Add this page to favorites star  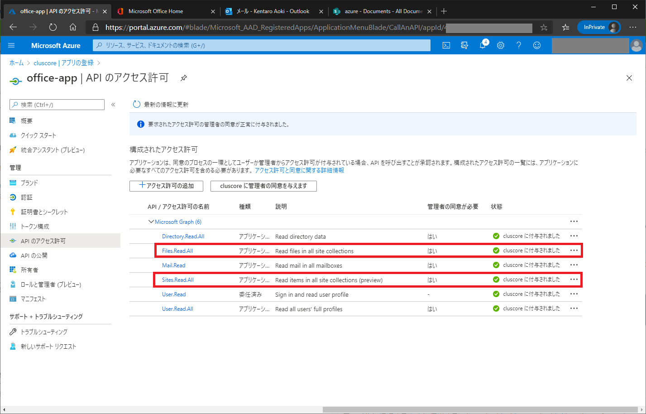(544, 27)
